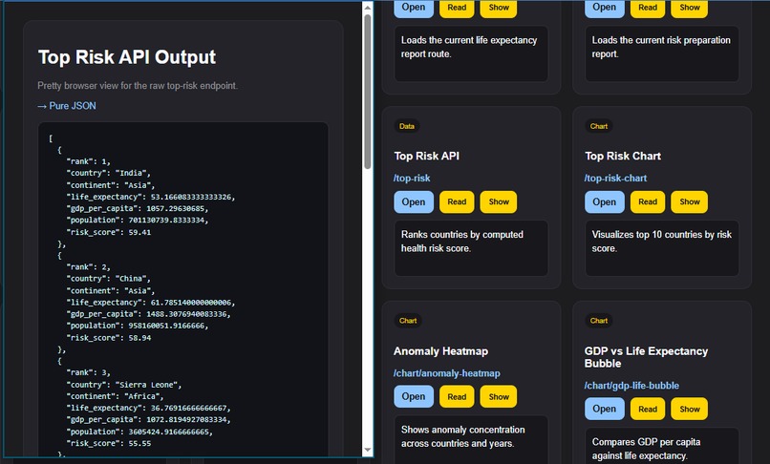Click the "risk_score": 59.41 value

click(x=139, y=232)
